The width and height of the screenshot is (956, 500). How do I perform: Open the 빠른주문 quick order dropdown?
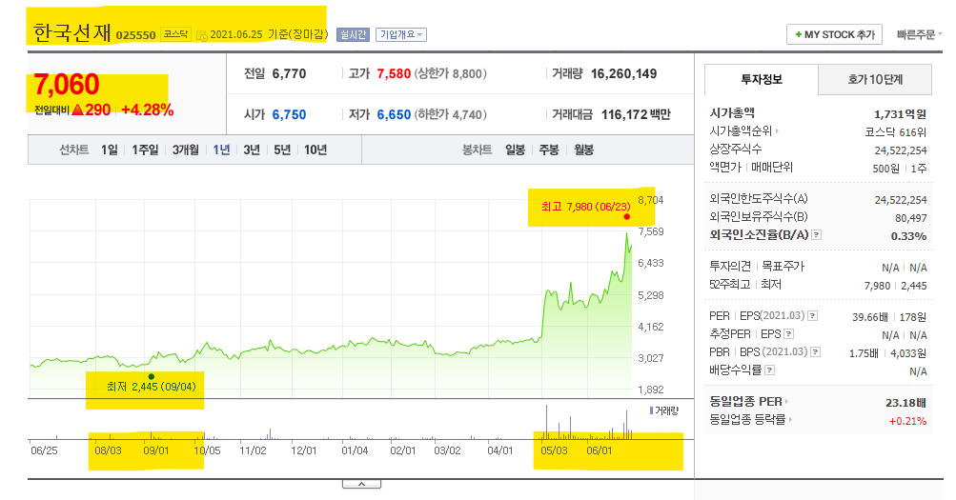point(919,34)
